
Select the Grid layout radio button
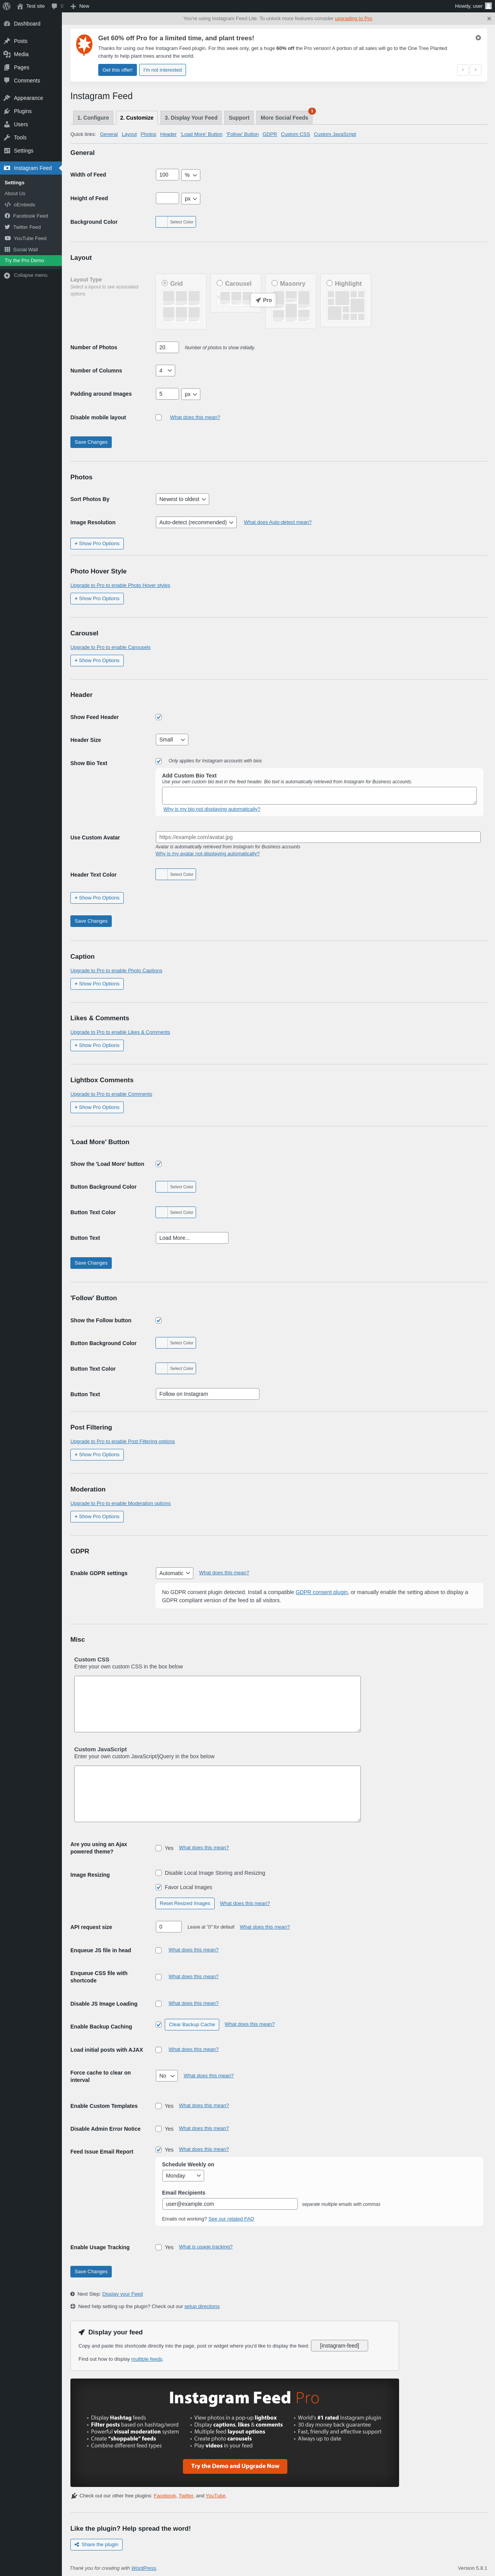(165, 283)
